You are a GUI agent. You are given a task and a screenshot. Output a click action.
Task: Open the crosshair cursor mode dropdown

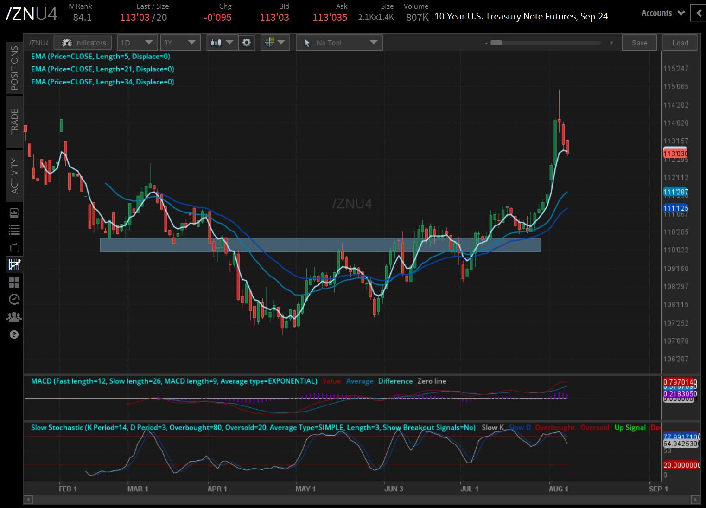tap(275, 43)
